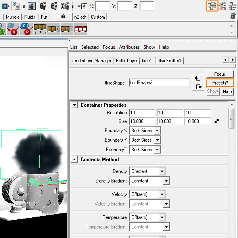Select the fluidEmitter1 node tab
Image resolution: width=238 pixels, height=238 pixels.
click(170, 61)
